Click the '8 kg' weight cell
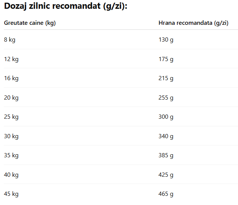 (x=10, y=40)
